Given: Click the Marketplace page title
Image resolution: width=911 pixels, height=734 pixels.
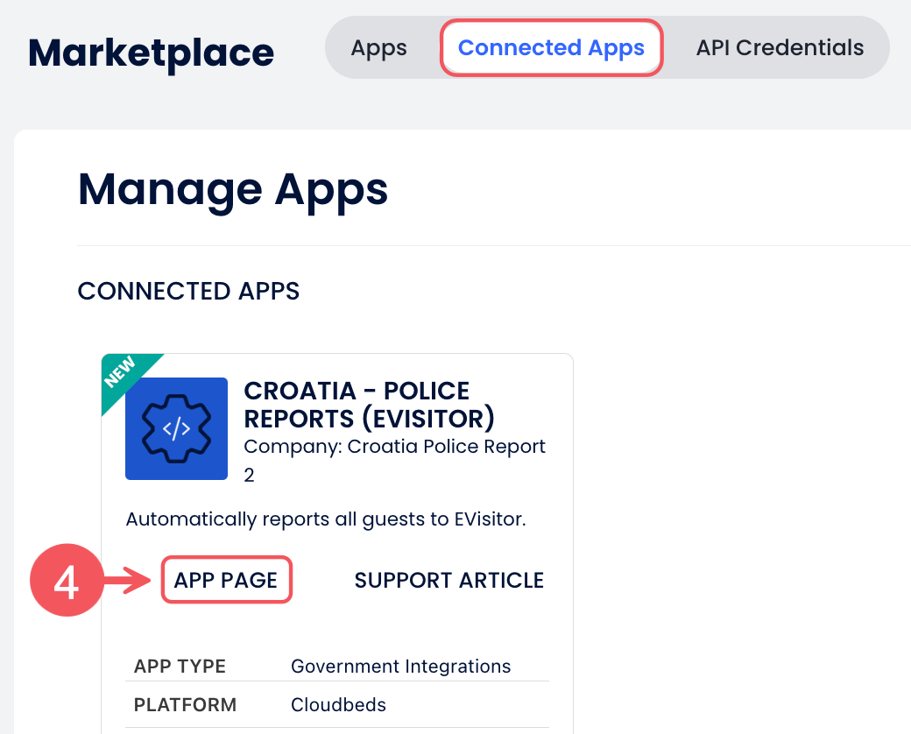Looking at the screenshot, I should point(151,53).
